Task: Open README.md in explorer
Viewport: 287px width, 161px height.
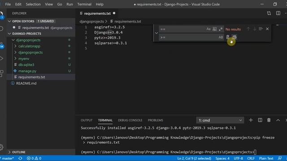Action: 26,84
